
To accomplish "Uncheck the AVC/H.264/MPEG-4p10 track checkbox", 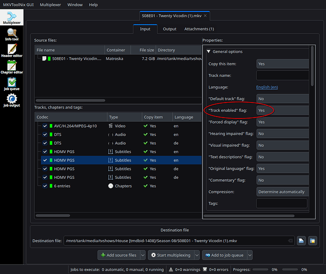I will (x=45, y=126).
